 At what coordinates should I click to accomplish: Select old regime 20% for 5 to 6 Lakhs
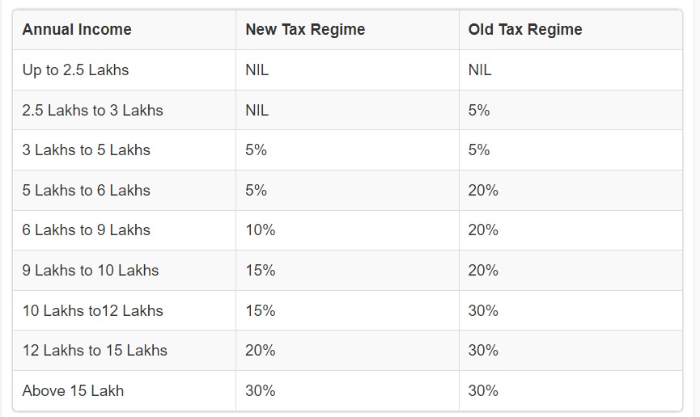click(483, 191)
